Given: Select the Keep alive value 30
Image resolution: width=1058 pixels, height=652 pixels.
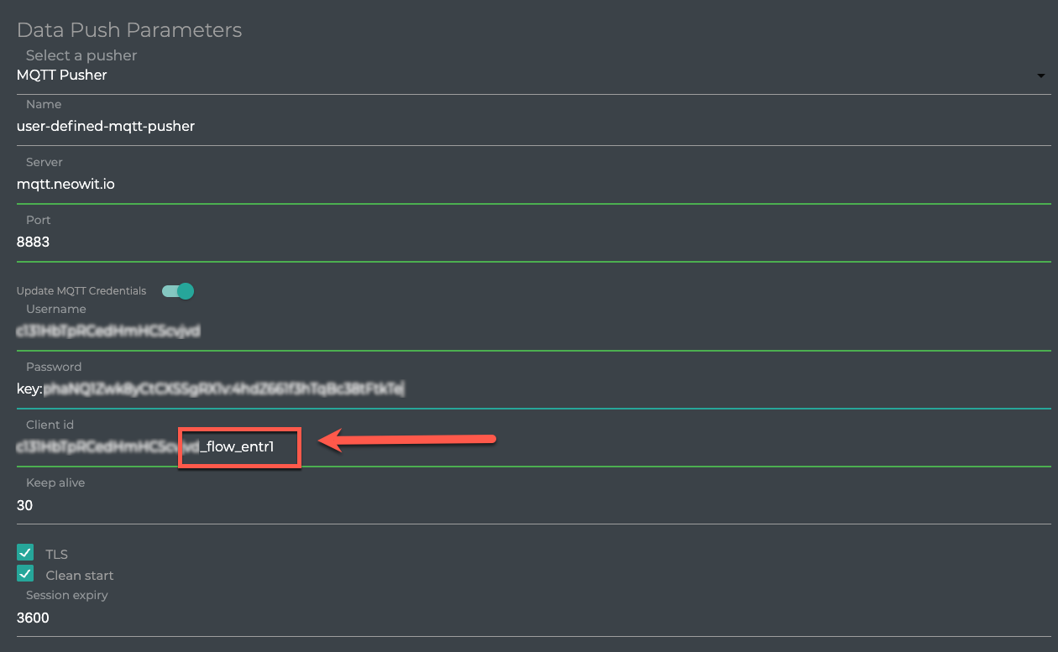Looking at the screenshot, I should pos(25,505).
